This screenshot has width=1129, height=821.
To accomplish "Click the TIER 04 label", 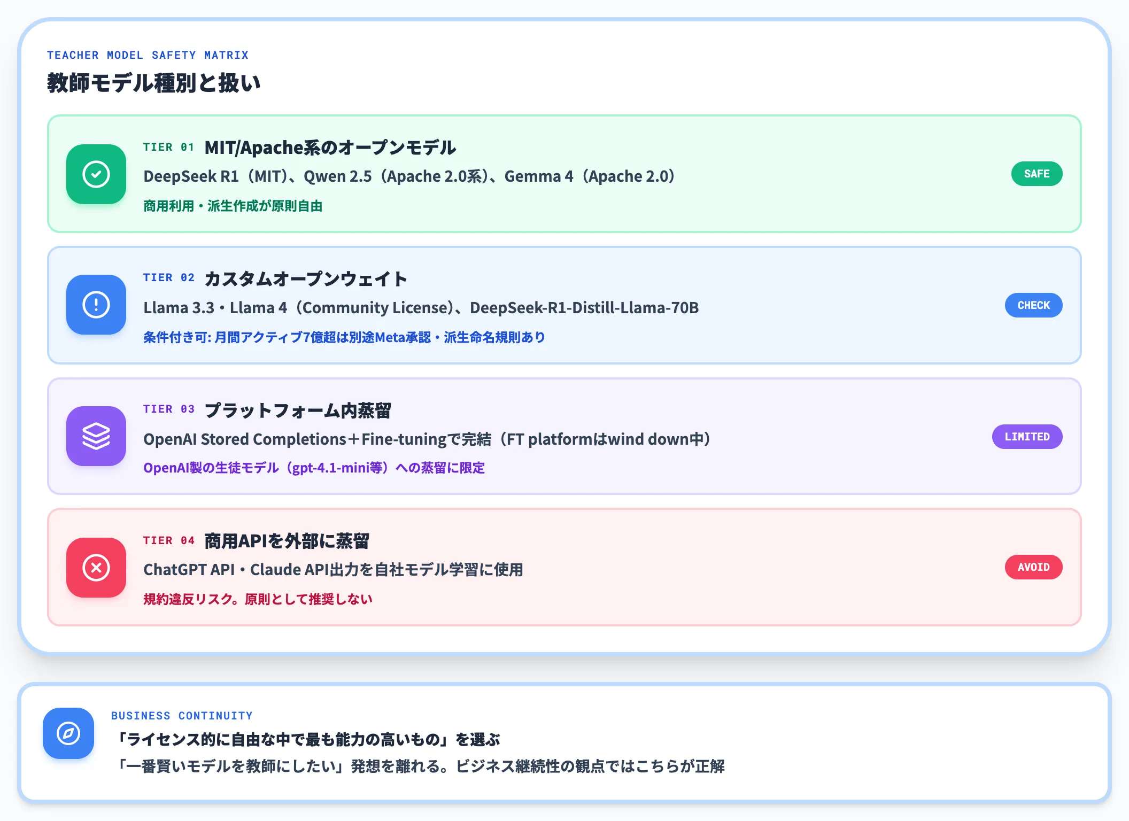I will point(168,541).
